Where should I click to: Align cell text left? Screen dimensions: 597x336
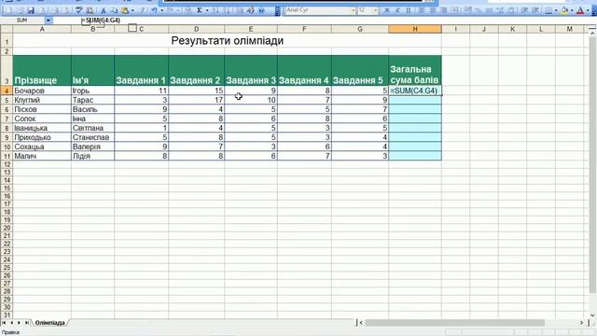click(422, 10)
